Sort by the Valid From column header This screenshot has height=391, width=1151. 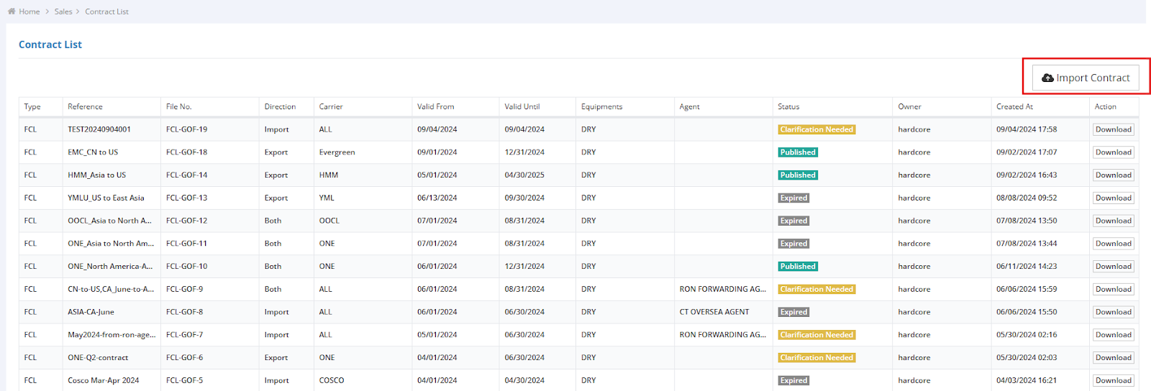click(x=435, y=106)
